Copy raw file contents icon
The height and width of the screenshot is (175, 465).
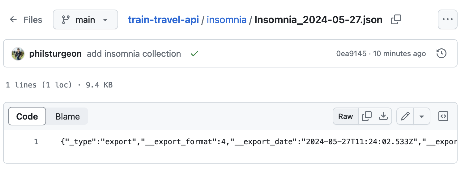point(367,116)
